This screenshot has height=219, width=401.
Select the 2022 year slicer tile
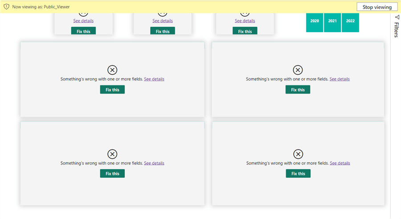350,23
